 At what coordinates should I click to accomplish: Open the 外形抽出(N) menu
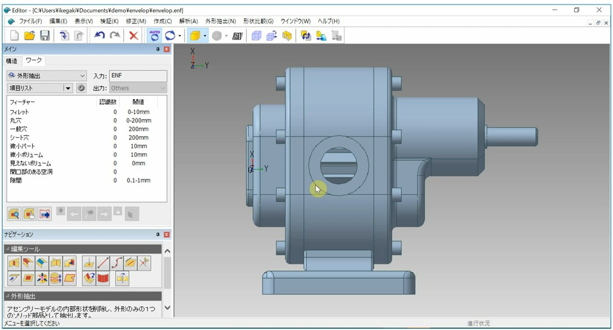coord(220,21)
